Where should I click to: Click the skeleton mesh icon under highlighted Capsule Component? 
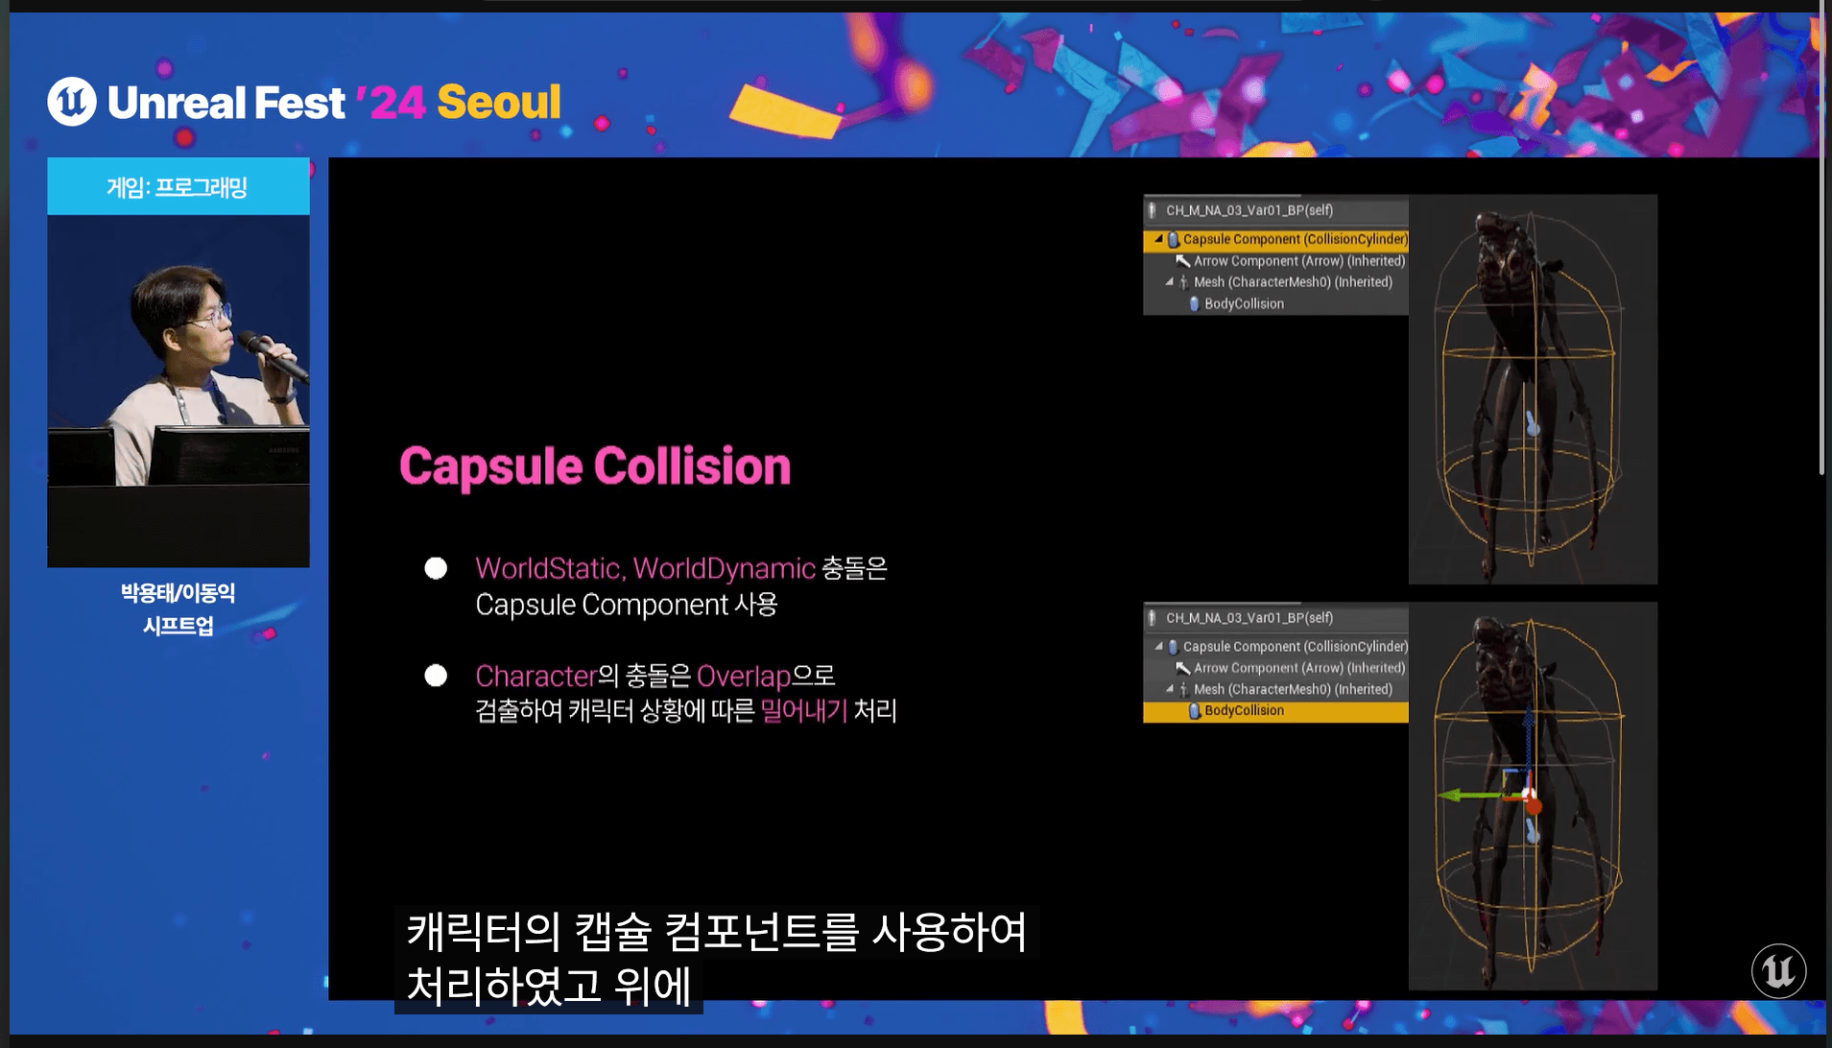(1183, 282)
